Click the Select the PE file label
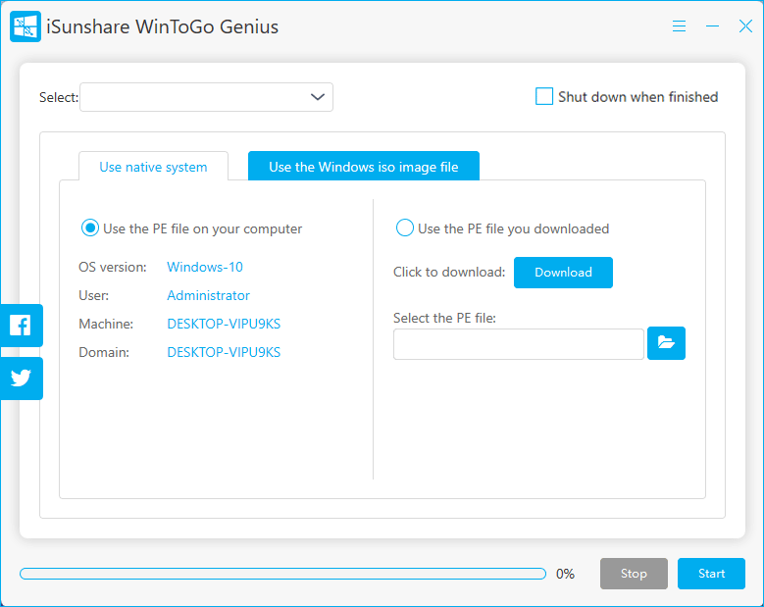This screenshot has height=607, width=764. (x=444, y=318)
